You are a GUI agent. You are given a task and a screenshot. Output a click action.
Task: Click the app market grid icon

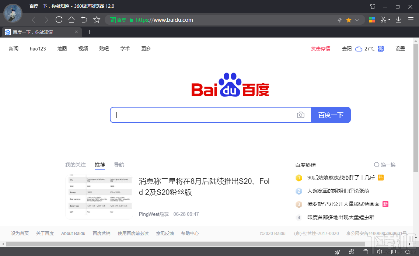(371, 20)
